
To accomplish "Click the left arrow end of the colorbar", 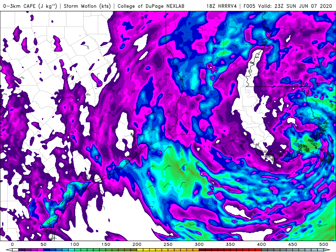I will pyautogui.click(x=9, y=249).
